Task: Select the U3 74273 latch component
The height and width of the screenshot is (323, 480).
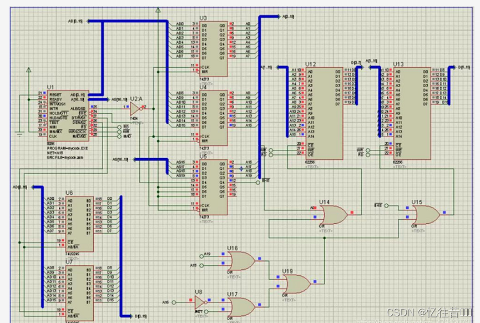Action: (214, 49)
